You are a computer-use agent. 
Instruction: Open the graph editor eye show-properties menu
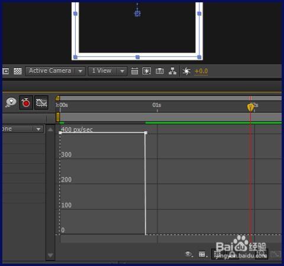click(189, 254)
